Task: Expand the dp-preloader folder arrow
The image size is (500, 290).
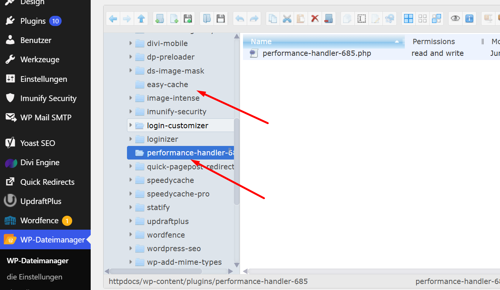Action: click(x=131, y=57)
